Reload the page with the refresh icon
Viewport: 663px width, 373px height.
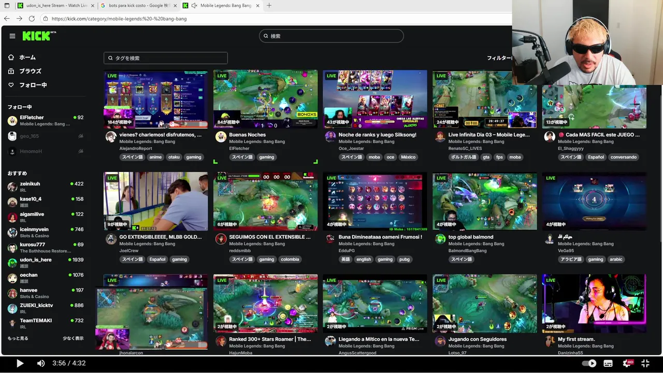point(32,18)
